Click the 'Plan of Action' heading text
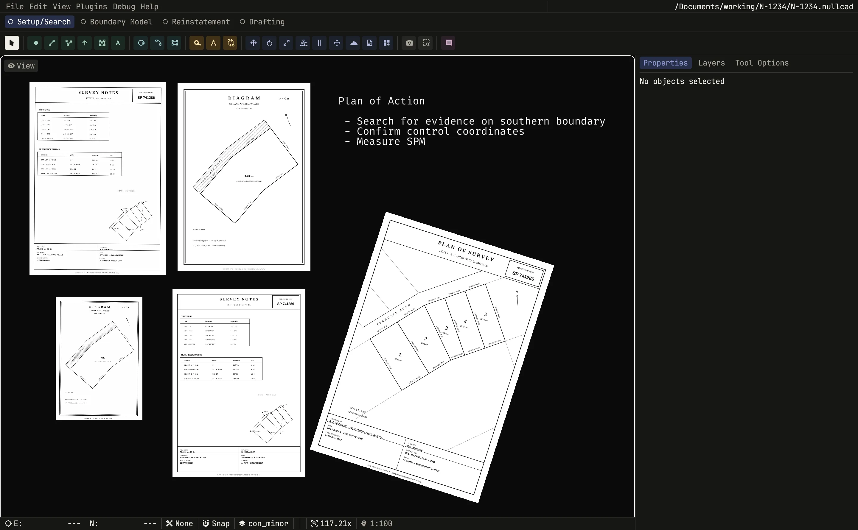The height and width of the screenshot is (530, 858). [382, 101]
